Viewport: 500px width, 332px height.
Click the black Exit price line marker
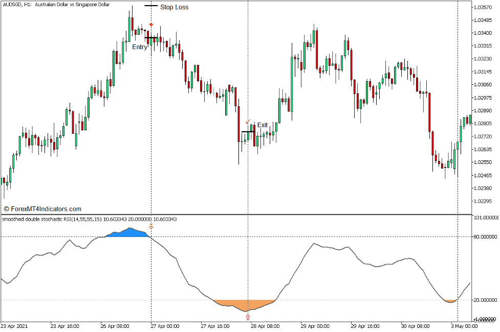coord(248,132)
